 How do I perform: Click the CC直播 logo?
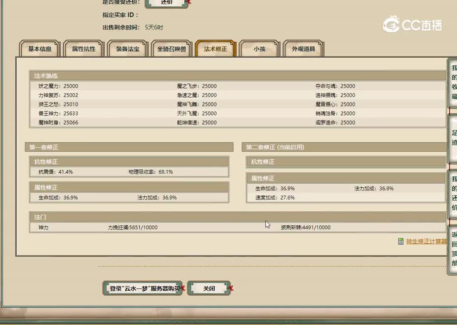tap(412, 26)
